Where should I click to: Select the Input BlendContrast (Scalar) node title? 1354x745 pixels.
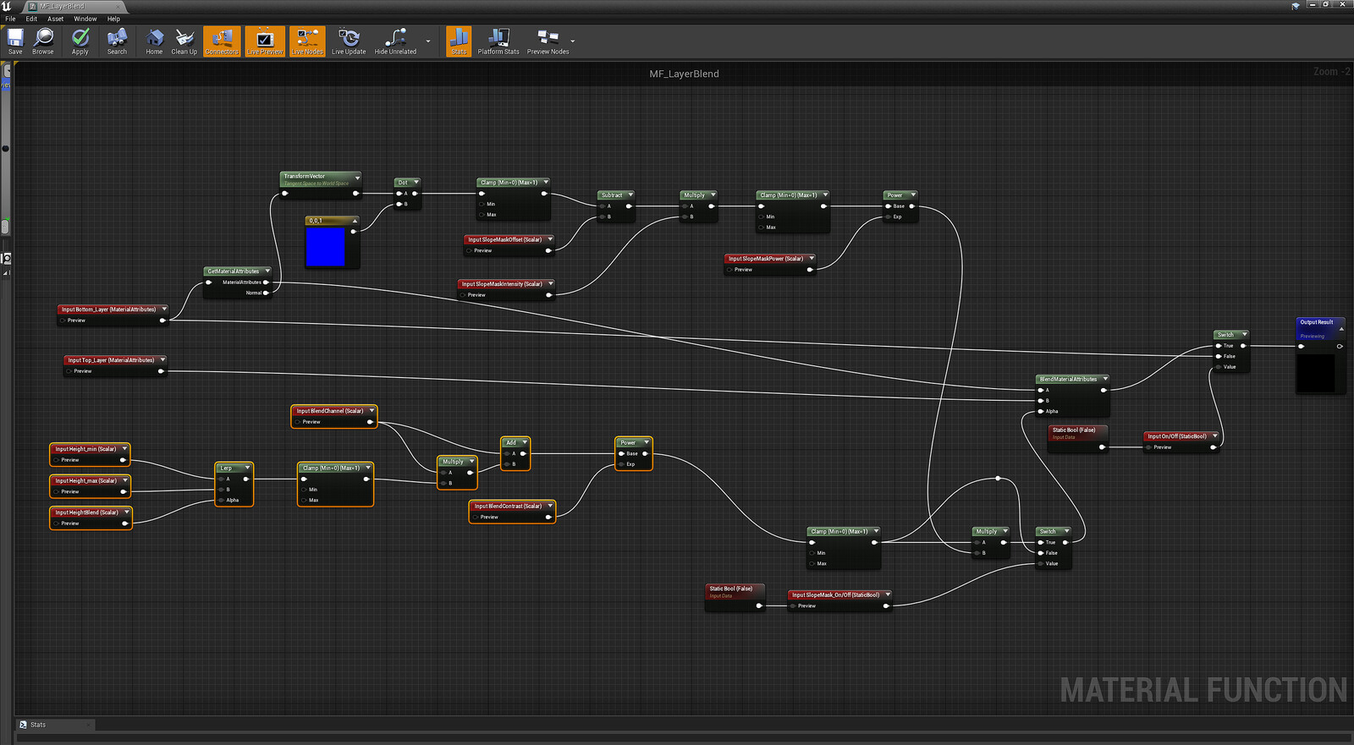[x=508, y=506]
